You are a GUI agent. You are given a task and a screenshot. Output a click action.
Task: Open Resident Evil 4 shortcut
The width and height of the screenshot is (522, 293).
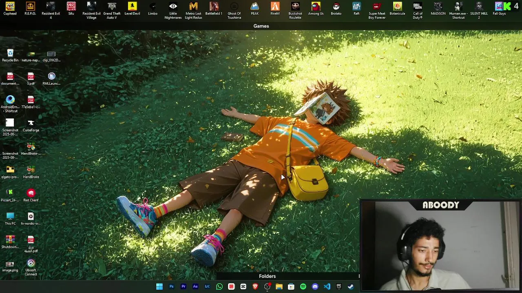coord(51,11)
